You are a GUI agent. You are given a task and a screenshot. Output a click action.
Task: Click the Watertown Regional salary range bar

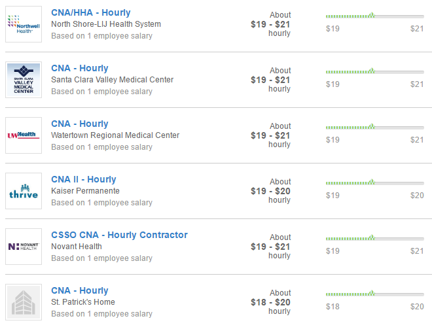coord(374,127)
